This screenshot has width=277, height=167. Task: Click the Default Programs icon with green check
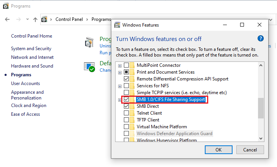pyautogui.click(x=89, y=66)
